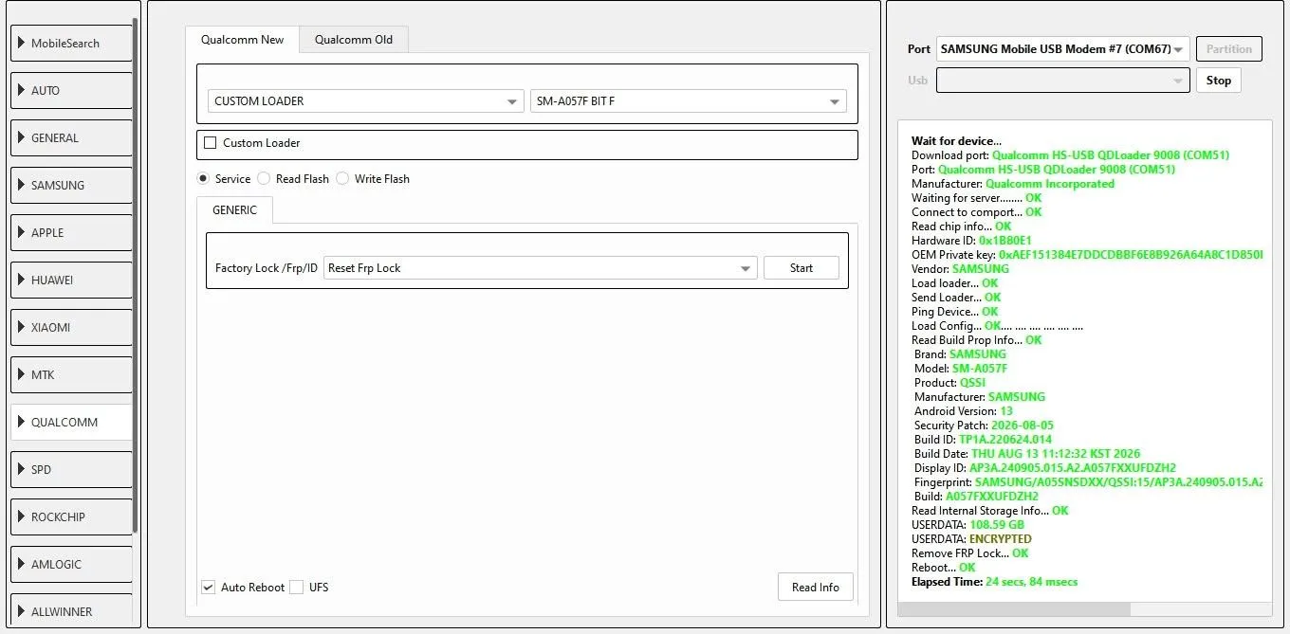Switch to the Qualcomm Old tab
Screen dimensions: 1290x634
(354, 40)
